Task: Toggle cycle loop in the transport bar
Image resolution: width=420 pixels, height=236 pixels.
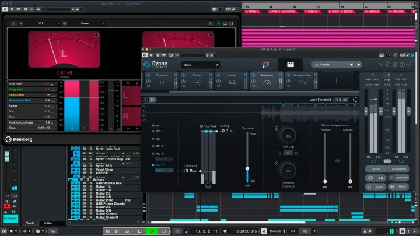Action: pyautogui.click(x=128, y=231)
